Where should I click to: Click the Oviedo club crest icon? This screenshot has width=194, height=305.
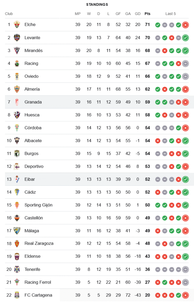(17, 76)
